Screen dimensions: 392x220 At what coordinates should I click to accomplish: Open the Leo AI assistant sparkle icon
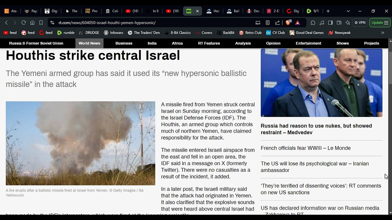[x=348, y=23]
